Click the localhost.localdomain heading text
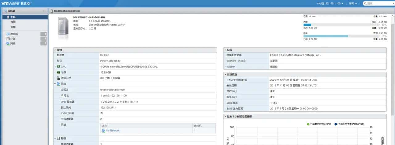This screenshot has height=145, width=395. tap(89, 17)
